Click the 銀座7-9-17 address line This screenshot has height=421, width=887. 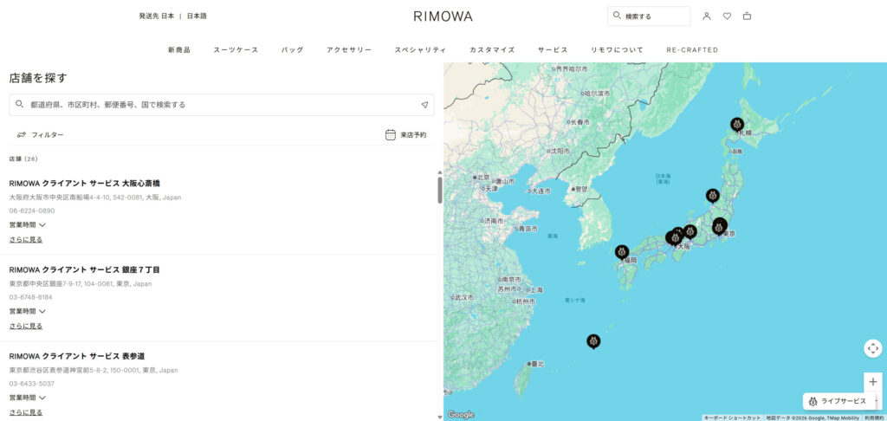tap(81, 284)
